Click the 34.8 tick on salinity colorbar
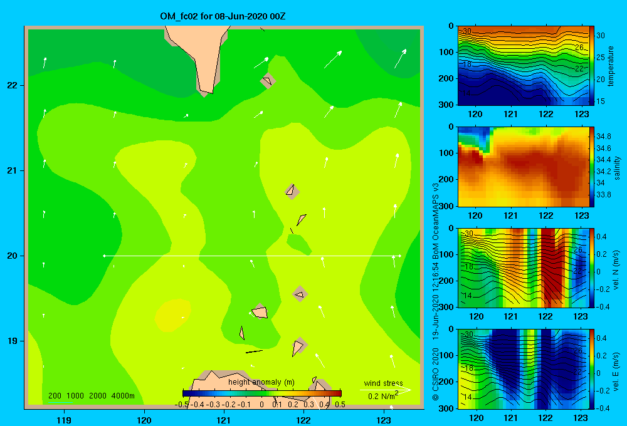The width and height of the screenshot is (627, 426). [603, 137]
